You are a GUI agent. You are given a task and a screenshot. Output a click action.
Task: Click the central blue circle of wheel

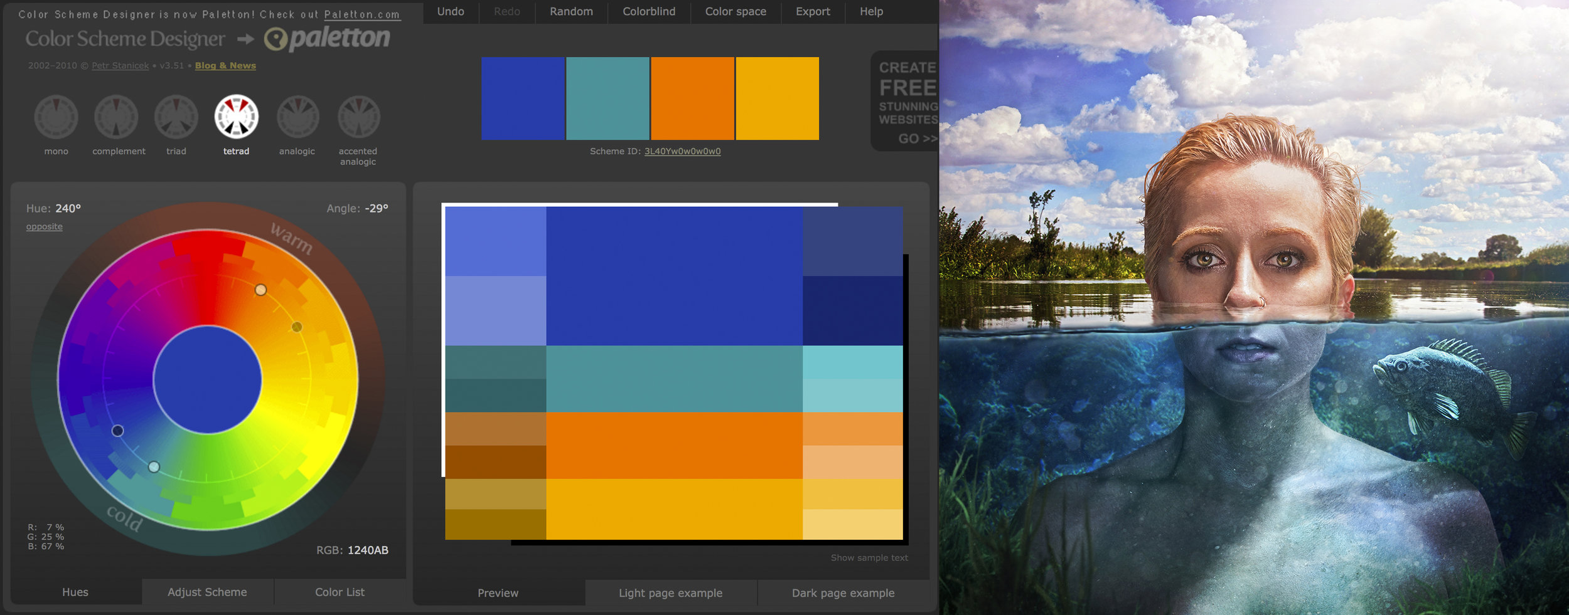click(207, 380)
